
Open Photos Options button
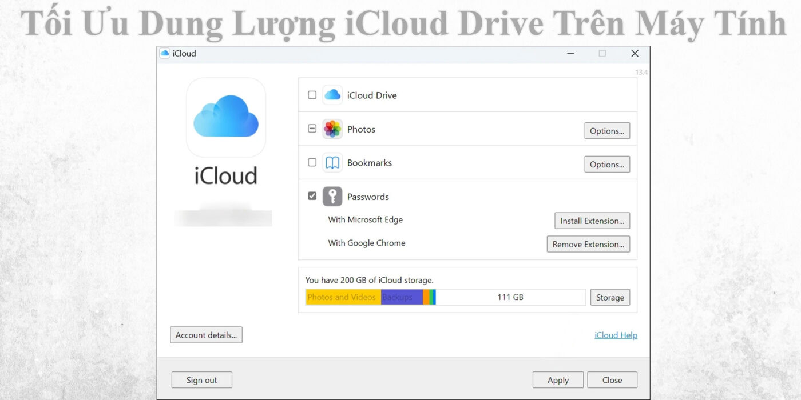[x=607, y=131]
